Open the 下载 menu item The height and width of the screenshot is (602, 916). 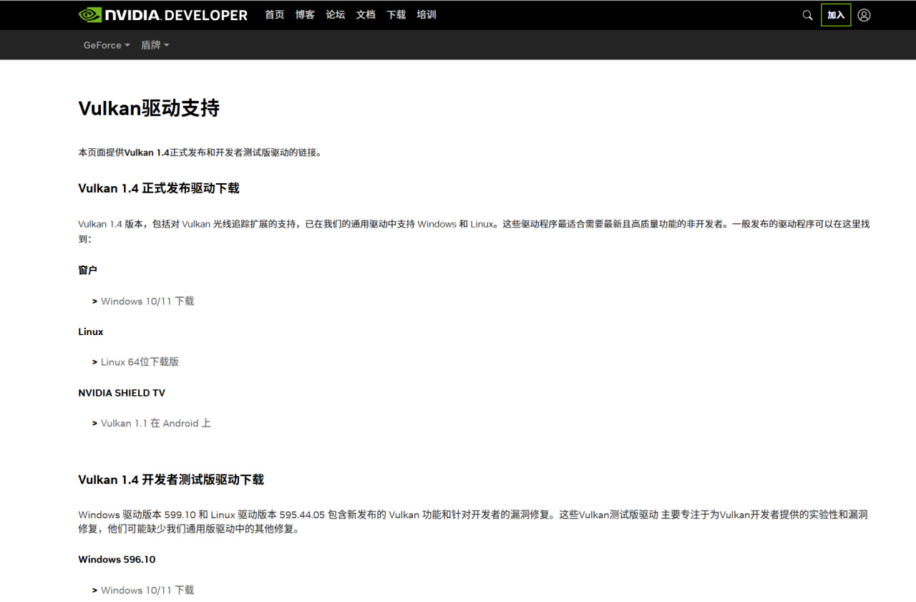pos(396,14)
